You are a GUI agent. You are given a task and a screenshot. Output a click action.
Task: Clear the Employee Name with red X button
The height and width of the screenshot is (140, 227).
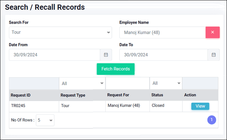[212, 32]
